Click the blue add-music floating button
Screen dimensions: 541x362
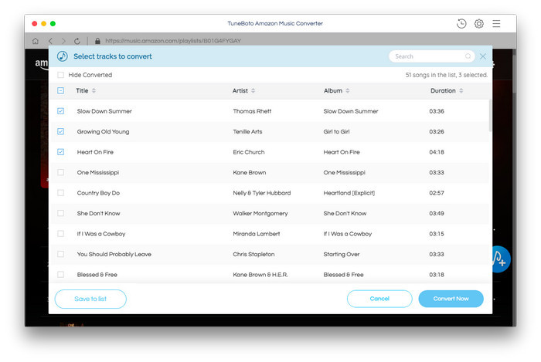click(x=500, y=259)
